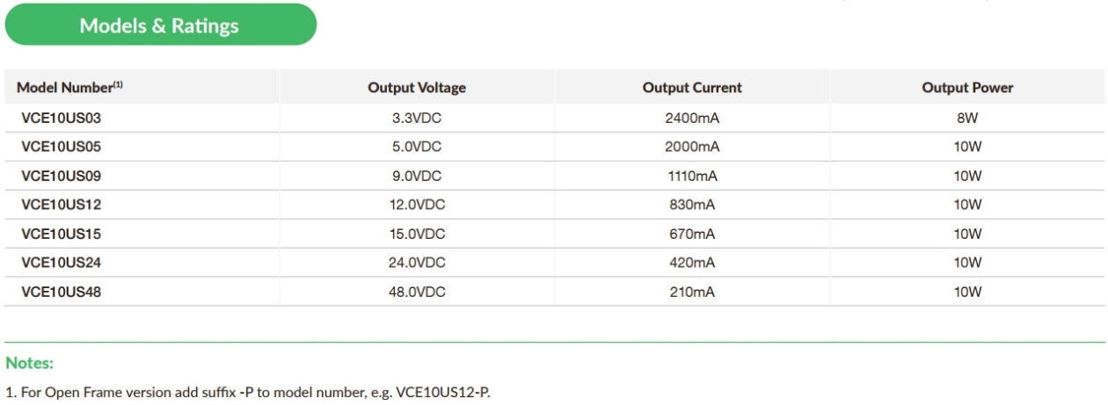1108x405 pixels.
Task: Click the green Notes heading
Action: click(30, 362)
